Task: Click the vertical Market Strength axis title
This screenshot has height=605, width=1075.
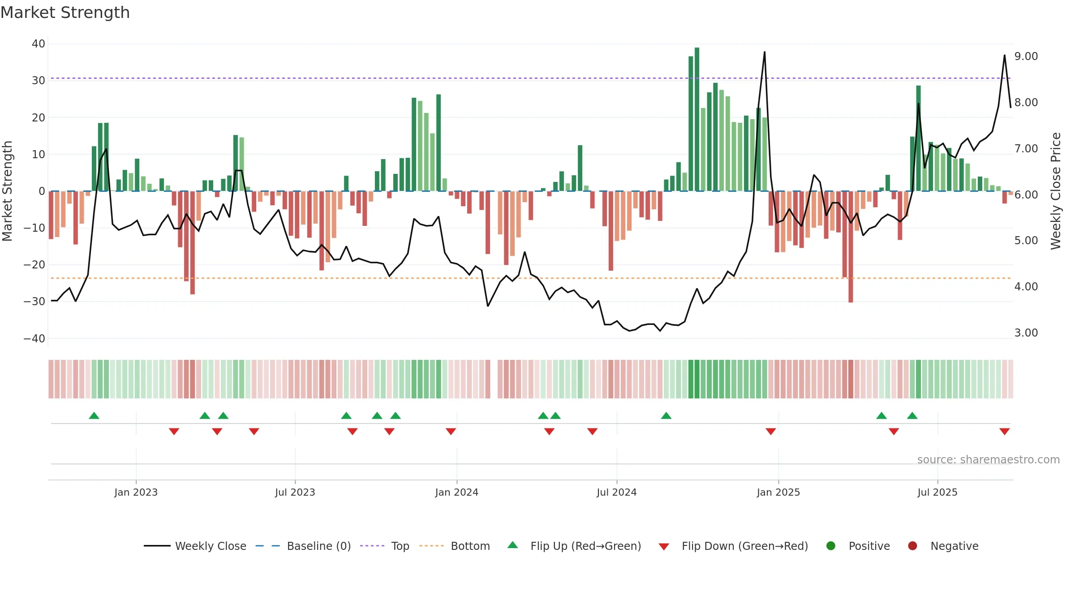Action: 7,191
